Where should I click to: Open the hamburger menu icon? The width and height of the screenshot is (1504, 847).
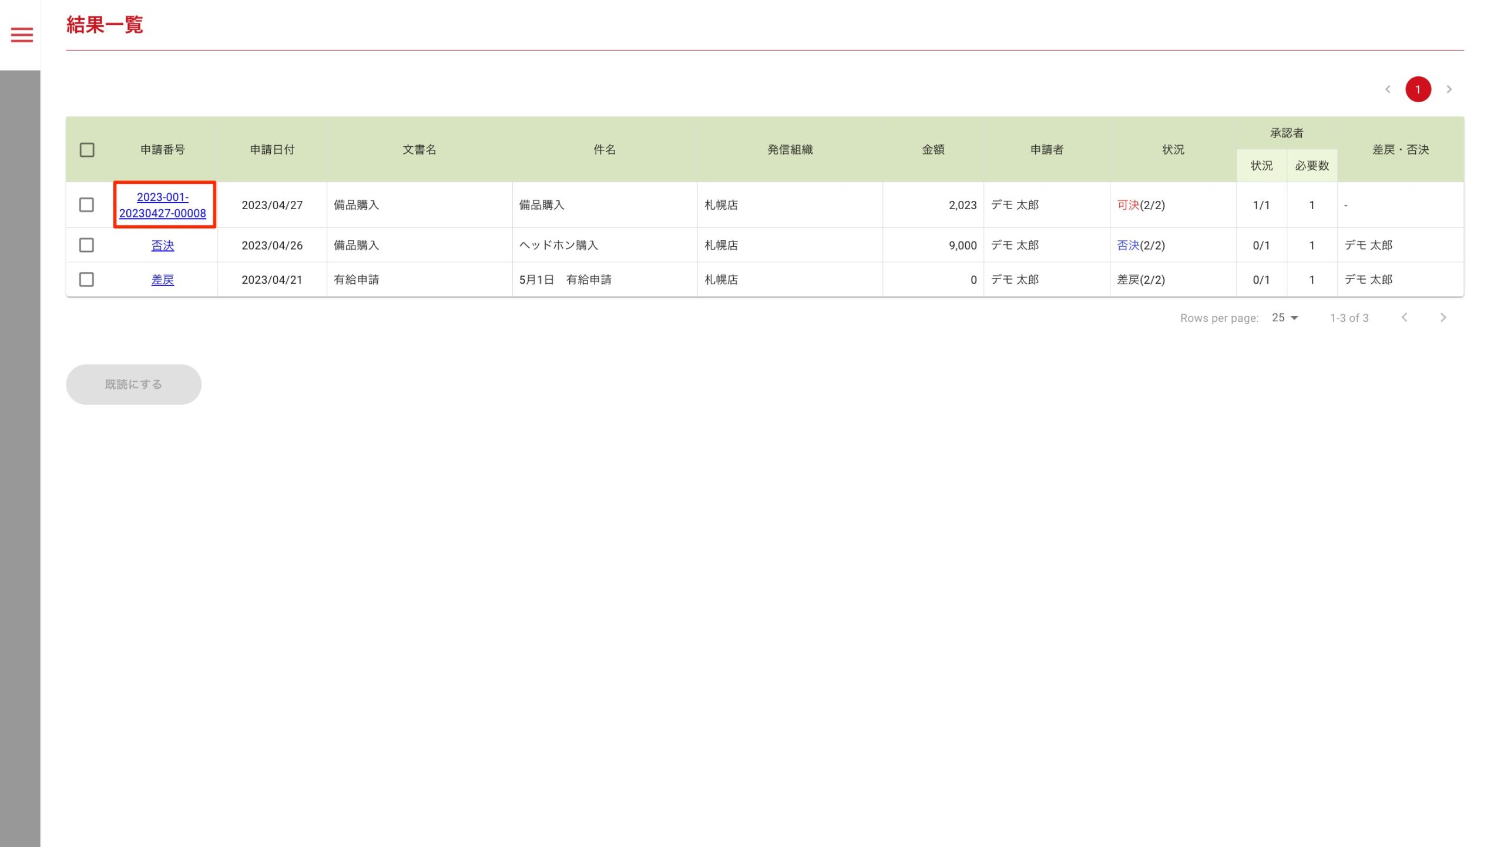tap(22, 35)
